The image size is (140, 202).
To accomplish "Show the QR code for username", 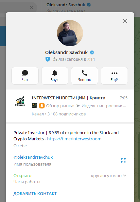I will [x=124, y=161].
